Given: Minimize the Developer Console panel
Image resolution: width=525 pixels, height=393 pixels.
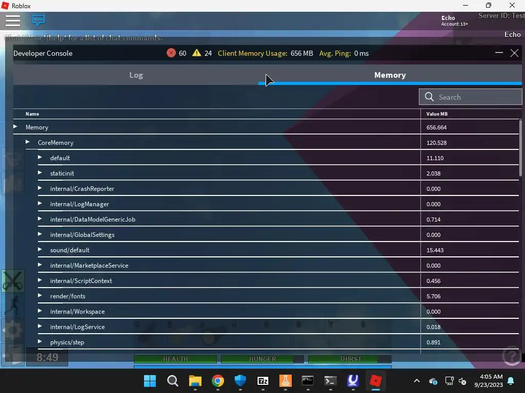Looking at the screenshot, I should [x=499, y=53].
